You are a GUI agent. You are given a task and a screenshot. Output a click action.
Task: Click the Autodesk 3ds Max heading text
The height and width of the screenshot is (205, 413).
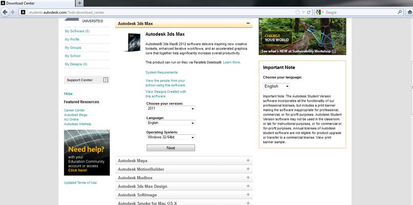click(x=165, y=34)
